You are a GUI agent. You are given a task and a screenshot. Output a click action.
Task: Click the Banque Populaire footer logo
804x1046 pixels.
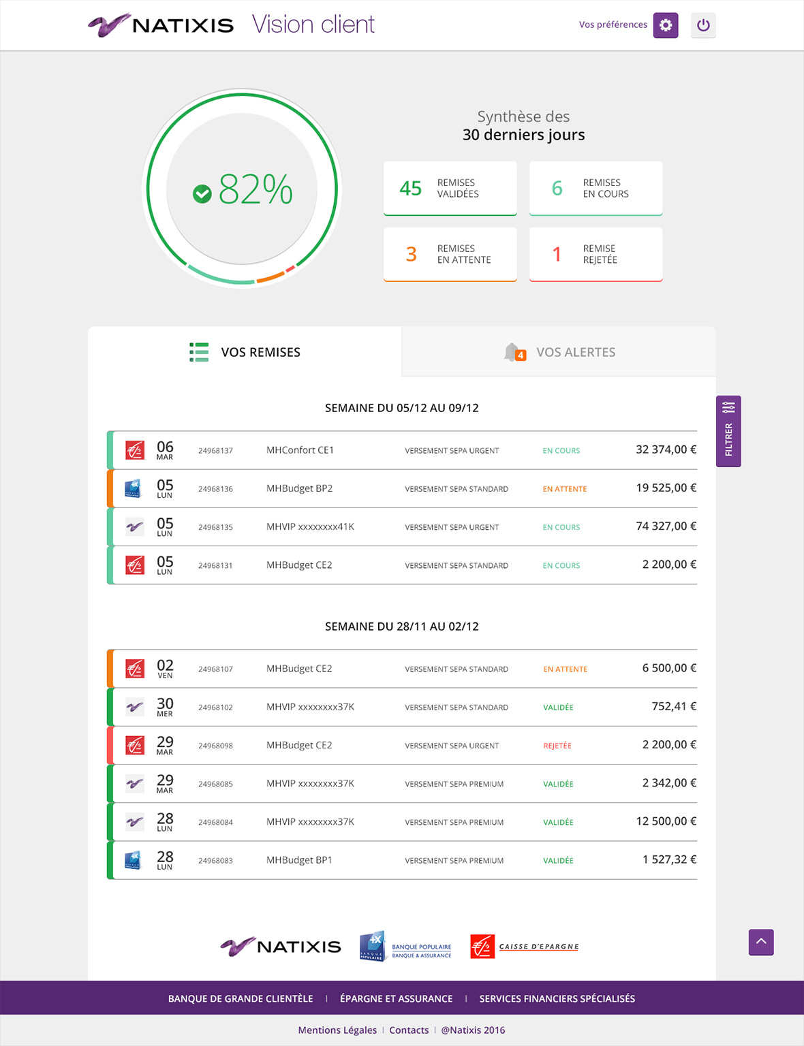coord(405,947)
